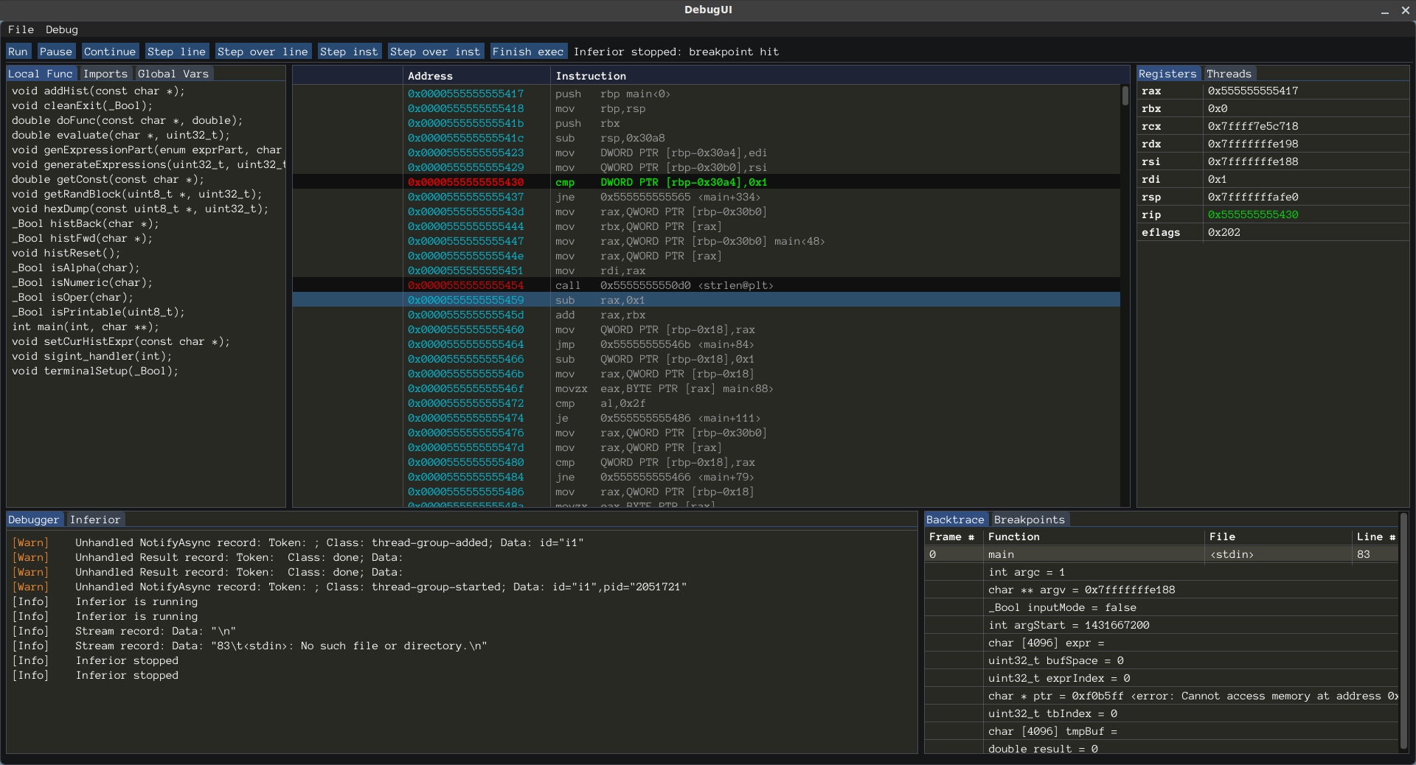Click the Line # column header

point(1376,537)
